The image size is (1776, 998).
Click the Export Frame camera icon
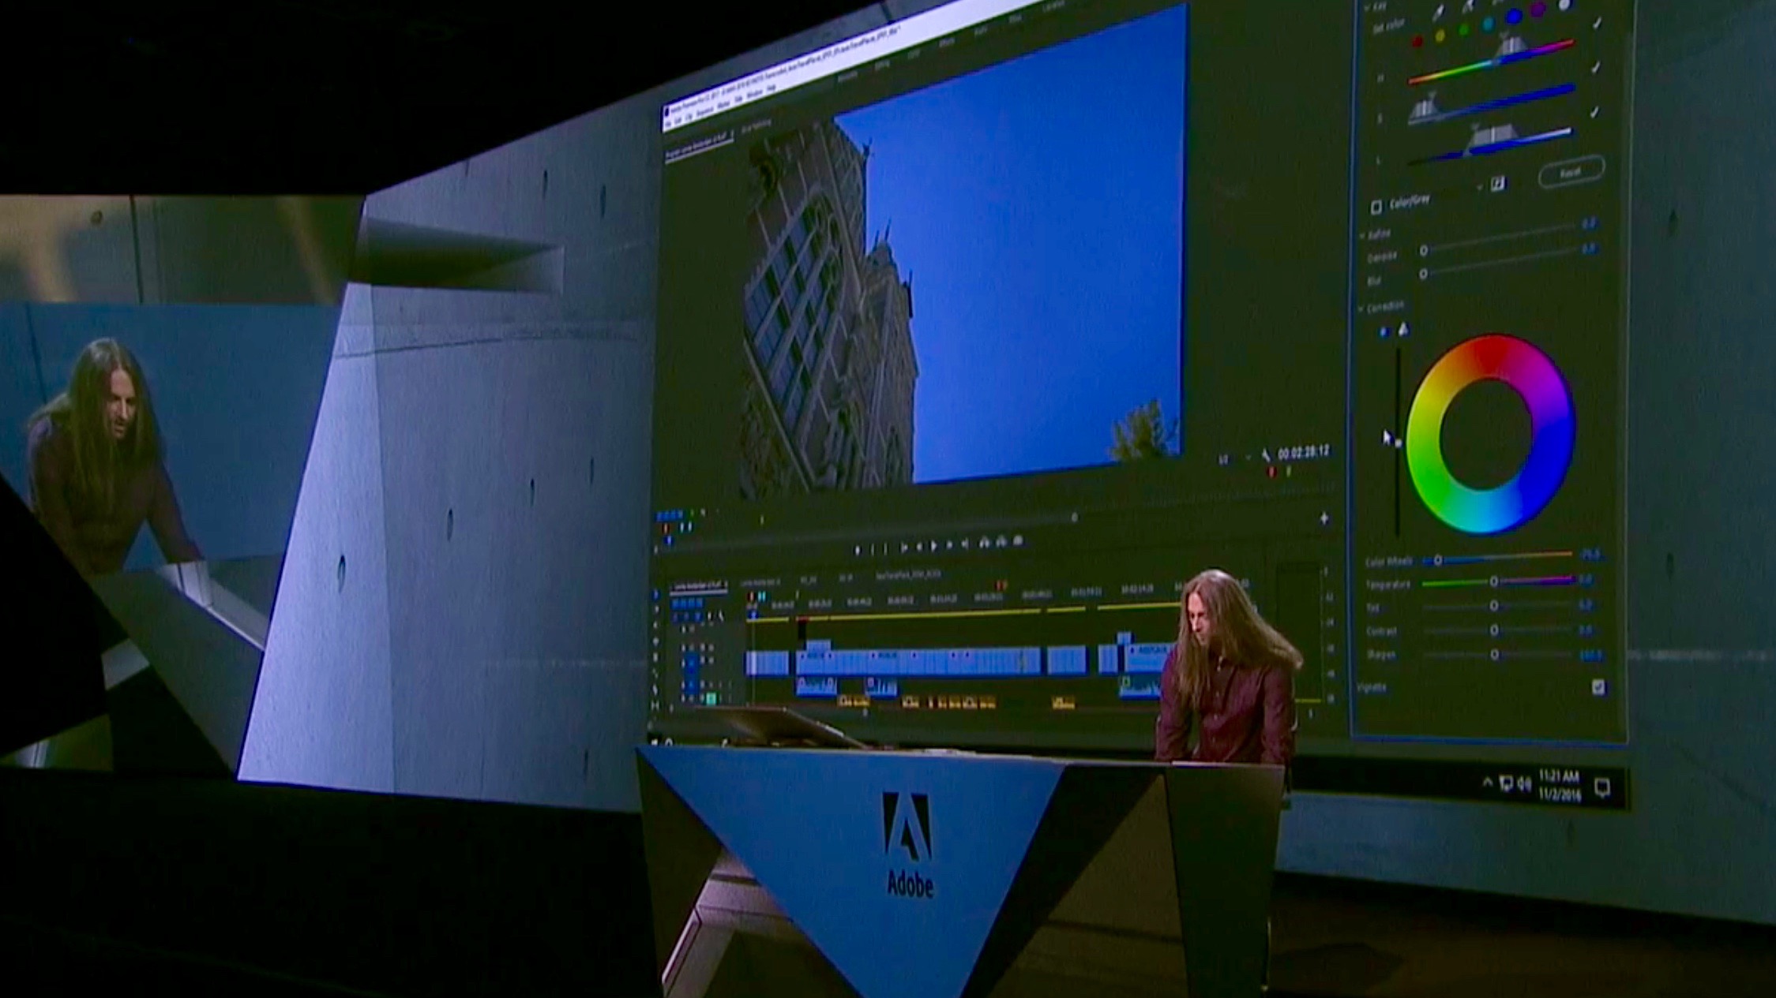pos(1019,540)
